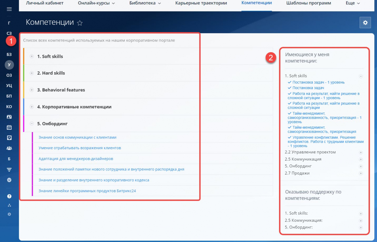The image size is (377, 242).
Task: Open the tasks checkmark icon in the sidebar
Action: coord(9,138)
